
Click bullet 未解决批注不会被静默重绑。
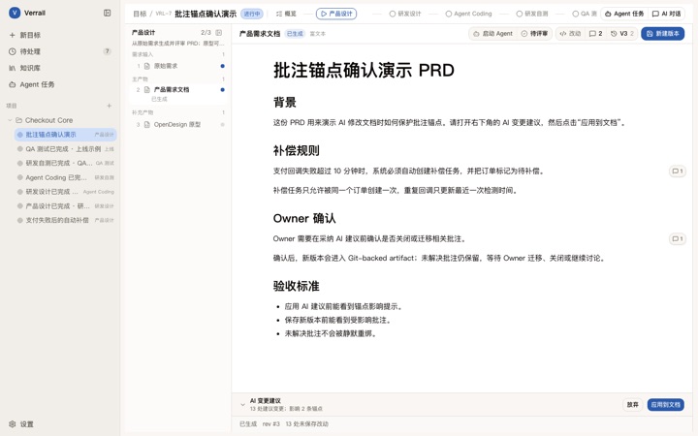tap(332, 333)
